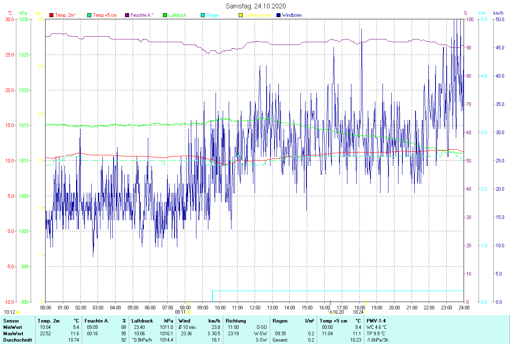Click the yellow Sonnenschein legend swatch
This screenshot has height=344, width=510.
[x=240, y=15]
